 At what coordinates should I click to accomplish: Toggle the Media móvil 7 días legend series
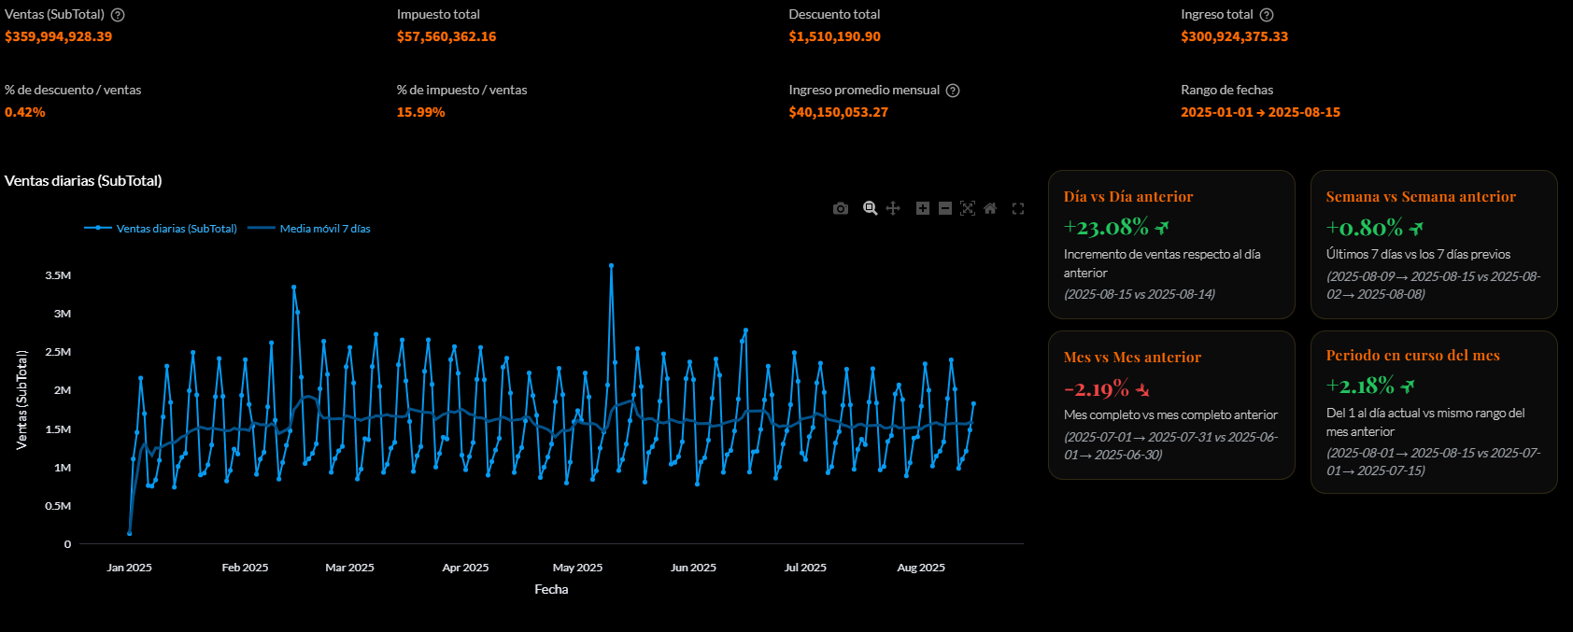click(324, 229)
